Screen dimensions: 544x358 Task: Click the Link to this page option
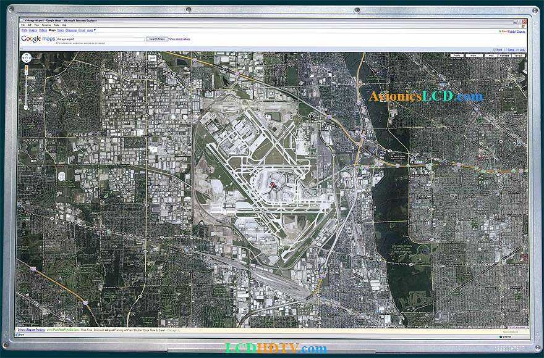pyautogui.click(x=522, y=49)
